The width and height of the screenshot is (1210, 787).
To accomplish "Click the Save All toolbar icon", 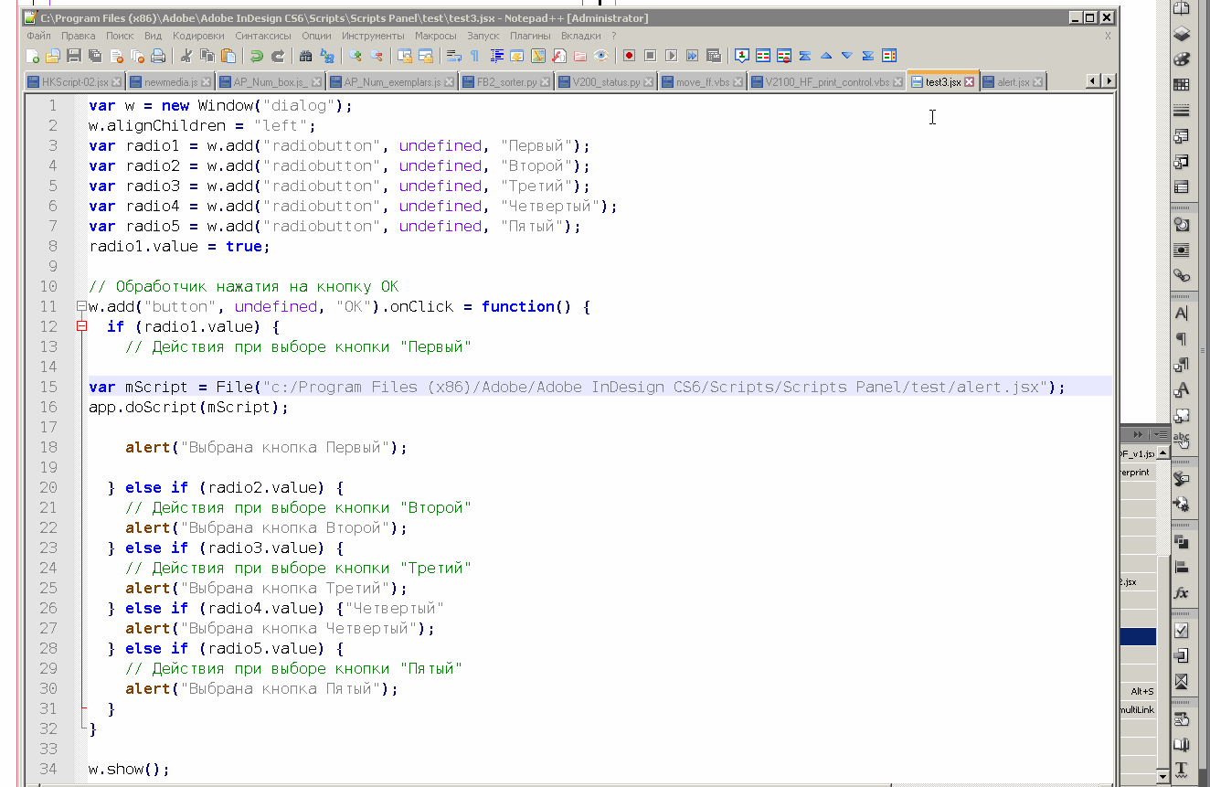I will [x=95, y=56].
